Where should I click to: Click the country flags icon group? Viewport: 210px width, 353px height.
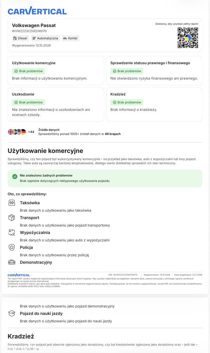(17, 132)
